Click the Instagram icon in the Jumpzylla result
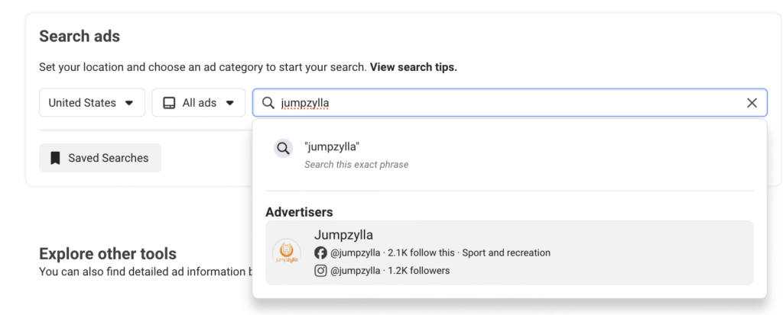Viewport: 783px width, 315px height. (x=320, y=271)
